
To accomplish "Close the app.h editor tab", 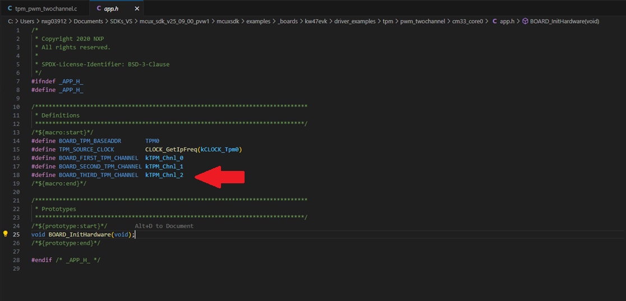I will tap(137, 9).
